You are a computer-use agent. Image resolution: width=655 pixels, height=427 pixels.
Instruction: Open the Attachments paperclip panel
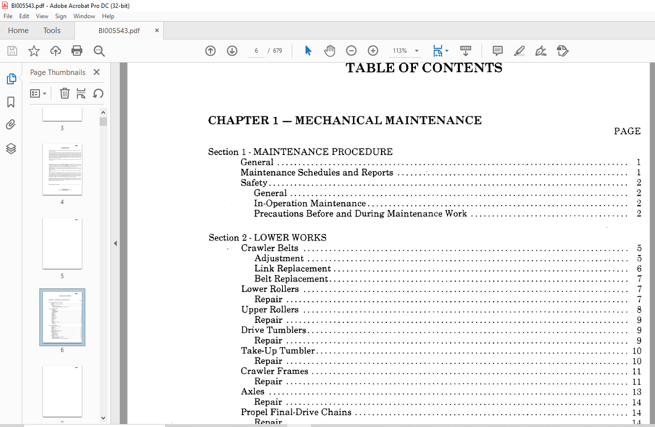click(x=11, y=125)
